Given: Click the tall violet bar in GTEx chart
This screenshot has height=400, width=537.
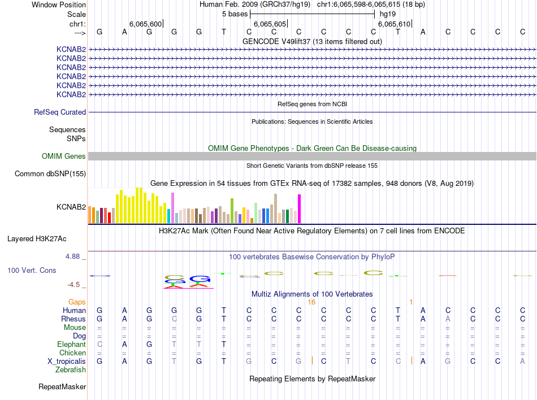Looking at the screenshot, I should pos(172,208).
